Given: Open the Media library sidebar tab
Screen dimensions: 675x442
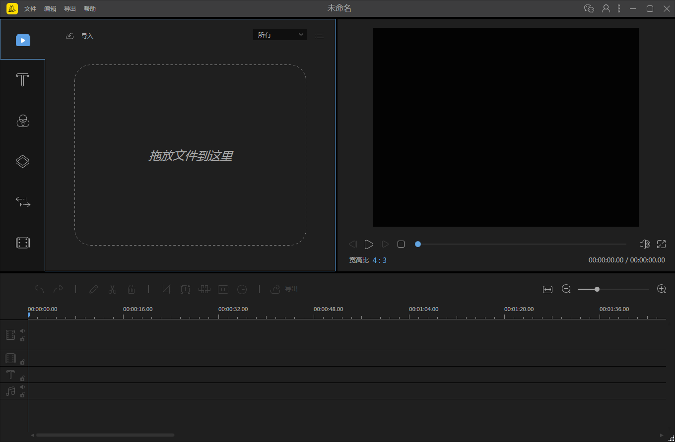Looking at the screenshot, I should [x=23, y=40].
